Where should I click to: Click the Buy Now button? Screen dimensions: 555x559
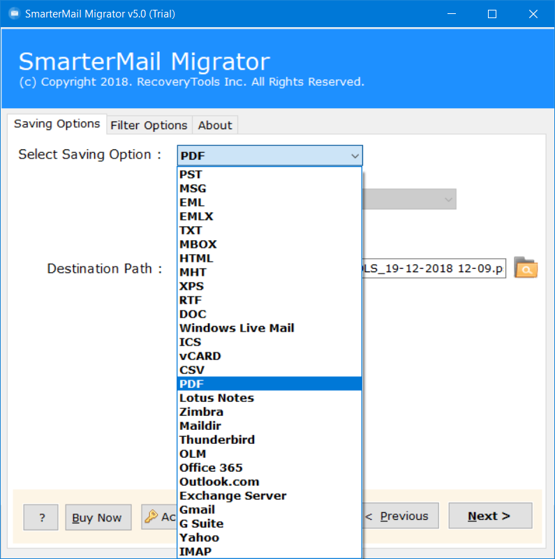[98, 517]
